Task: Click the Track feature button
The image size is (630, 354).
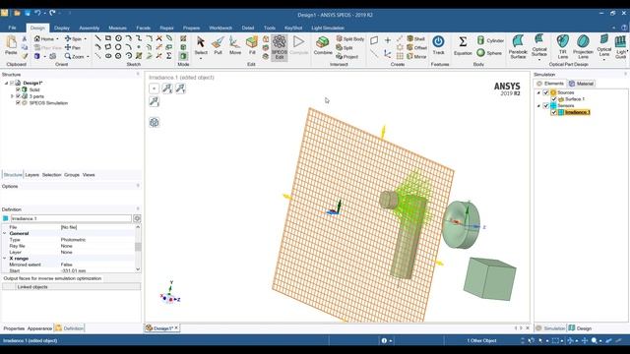Action: point(438,45)
